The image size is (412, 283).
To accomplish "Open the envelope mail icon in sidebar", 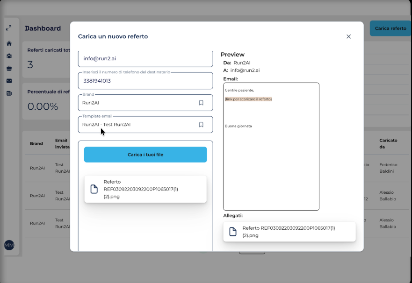I will pos(9,81).
